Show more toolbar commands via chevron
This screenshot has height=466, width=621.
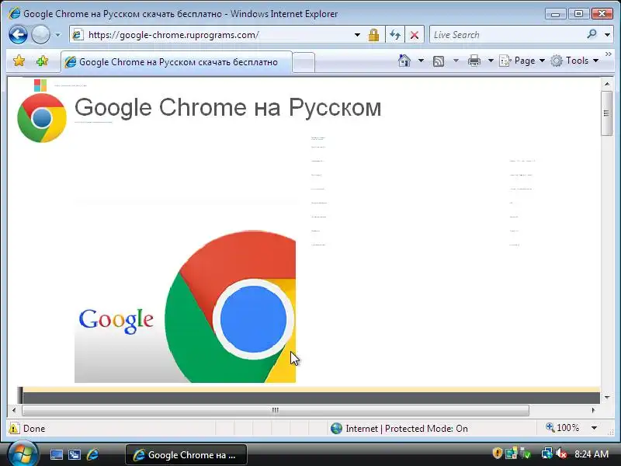point(609,54)
